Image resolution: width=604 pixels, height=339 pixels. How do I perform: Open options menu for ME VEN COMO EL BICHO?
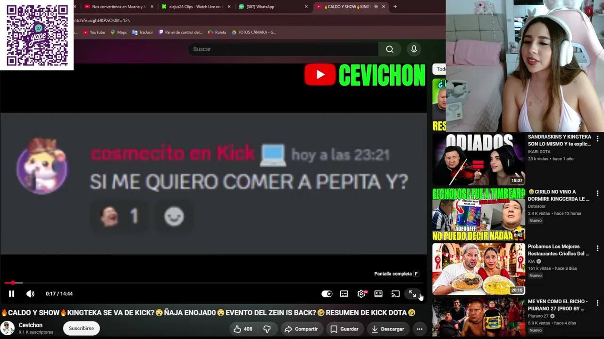597,303
